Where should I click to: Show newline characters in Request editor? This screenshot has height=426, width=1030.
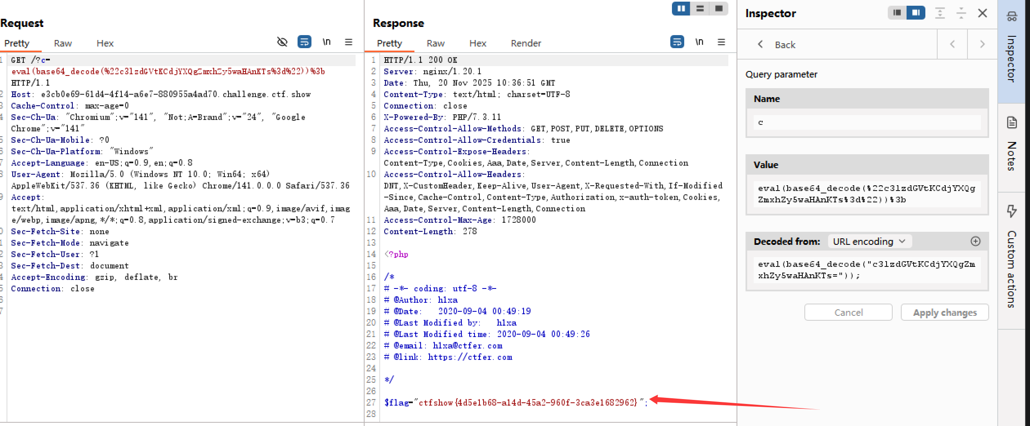[326, 42]
